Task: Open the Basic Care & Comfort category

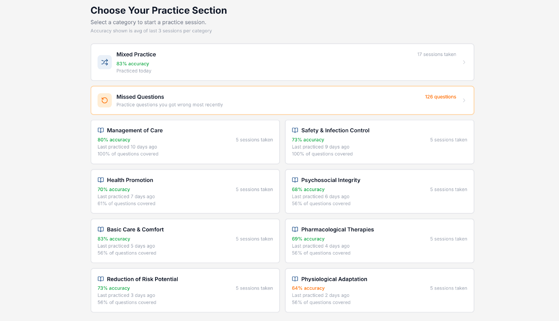Action: click(x=185, y=241)
